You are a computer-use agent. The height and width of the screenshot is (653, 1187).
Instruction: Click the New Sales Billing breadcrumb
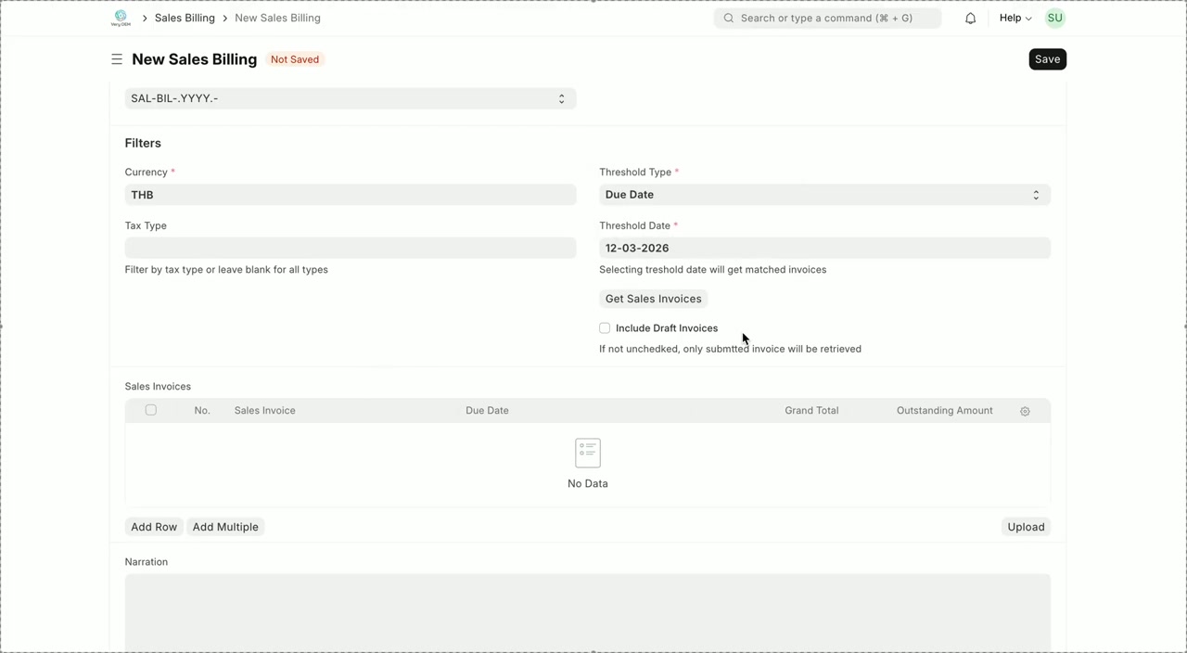[x=277, y=18]
